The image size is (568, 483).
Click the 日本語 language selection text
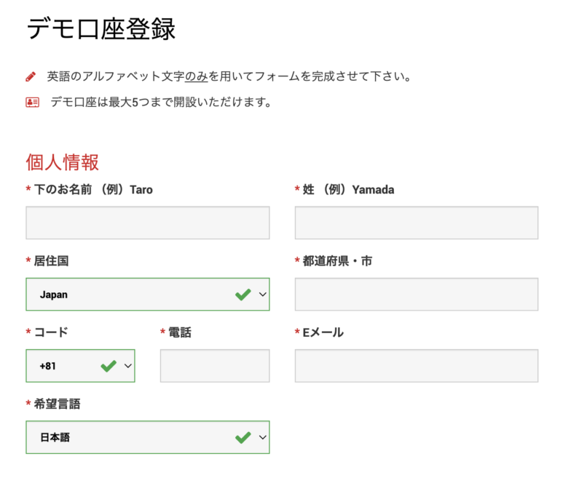click(55, 437)
